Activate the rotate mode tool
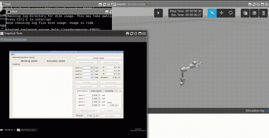This screenshot has width=269, height=138. pos(230,13)
